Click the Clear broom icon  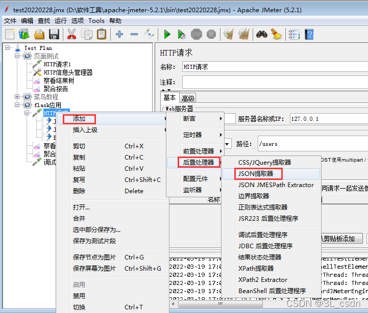click(229, 34)
